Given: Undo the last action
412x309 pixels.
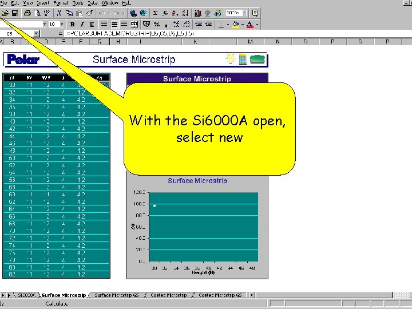Looking at the screenshot, I should click(102, 13).
